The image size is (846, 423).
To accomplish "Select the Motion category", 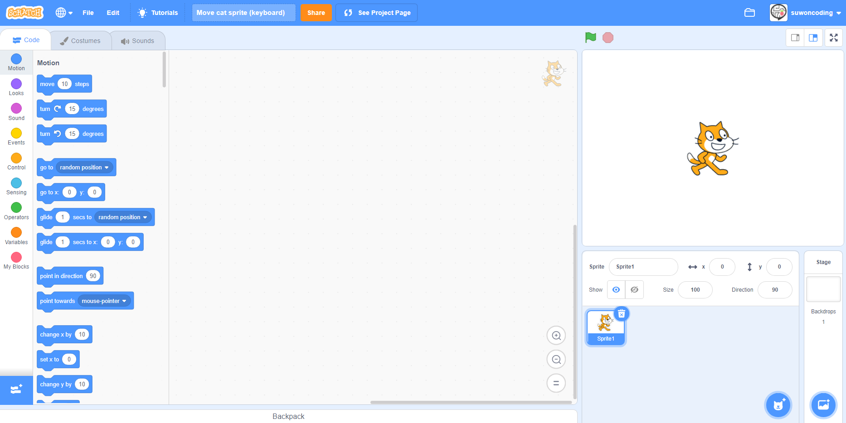I will click(x=16, y=62).
